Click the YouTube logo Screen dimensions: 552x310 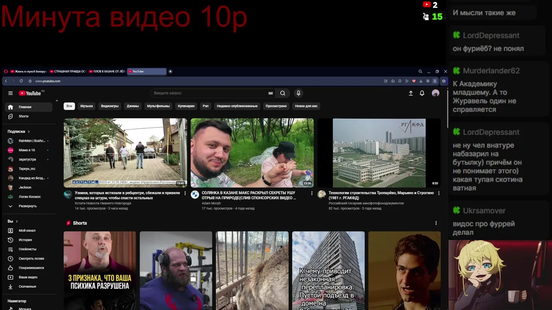30,93
